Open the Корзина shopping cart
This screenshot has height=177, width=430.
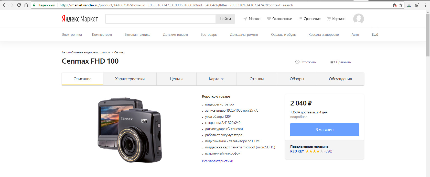click(x=336, y=19)
